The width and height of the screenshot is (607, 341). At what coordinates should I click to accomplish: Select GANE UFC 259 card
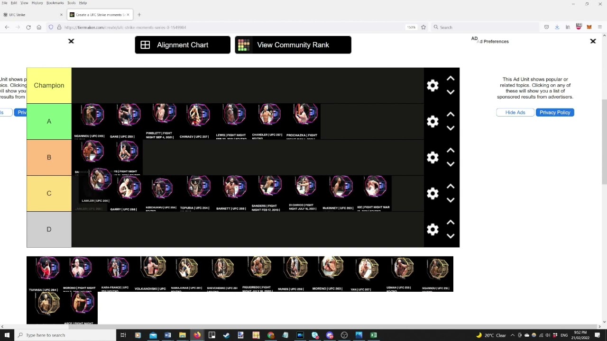pos(125,122)
